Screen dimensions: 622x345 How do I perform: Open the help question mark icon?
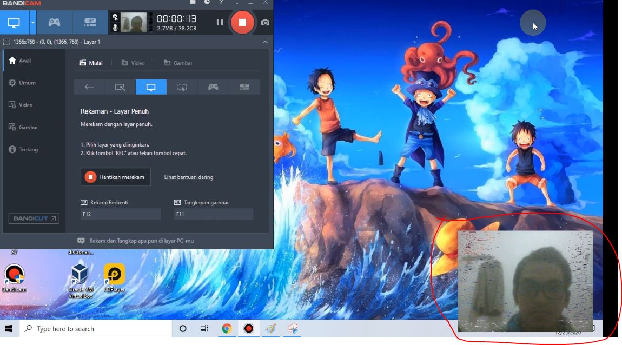(221, 2)
